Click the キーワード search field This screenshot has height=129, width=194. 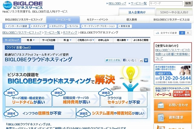(x=166, y=3)
